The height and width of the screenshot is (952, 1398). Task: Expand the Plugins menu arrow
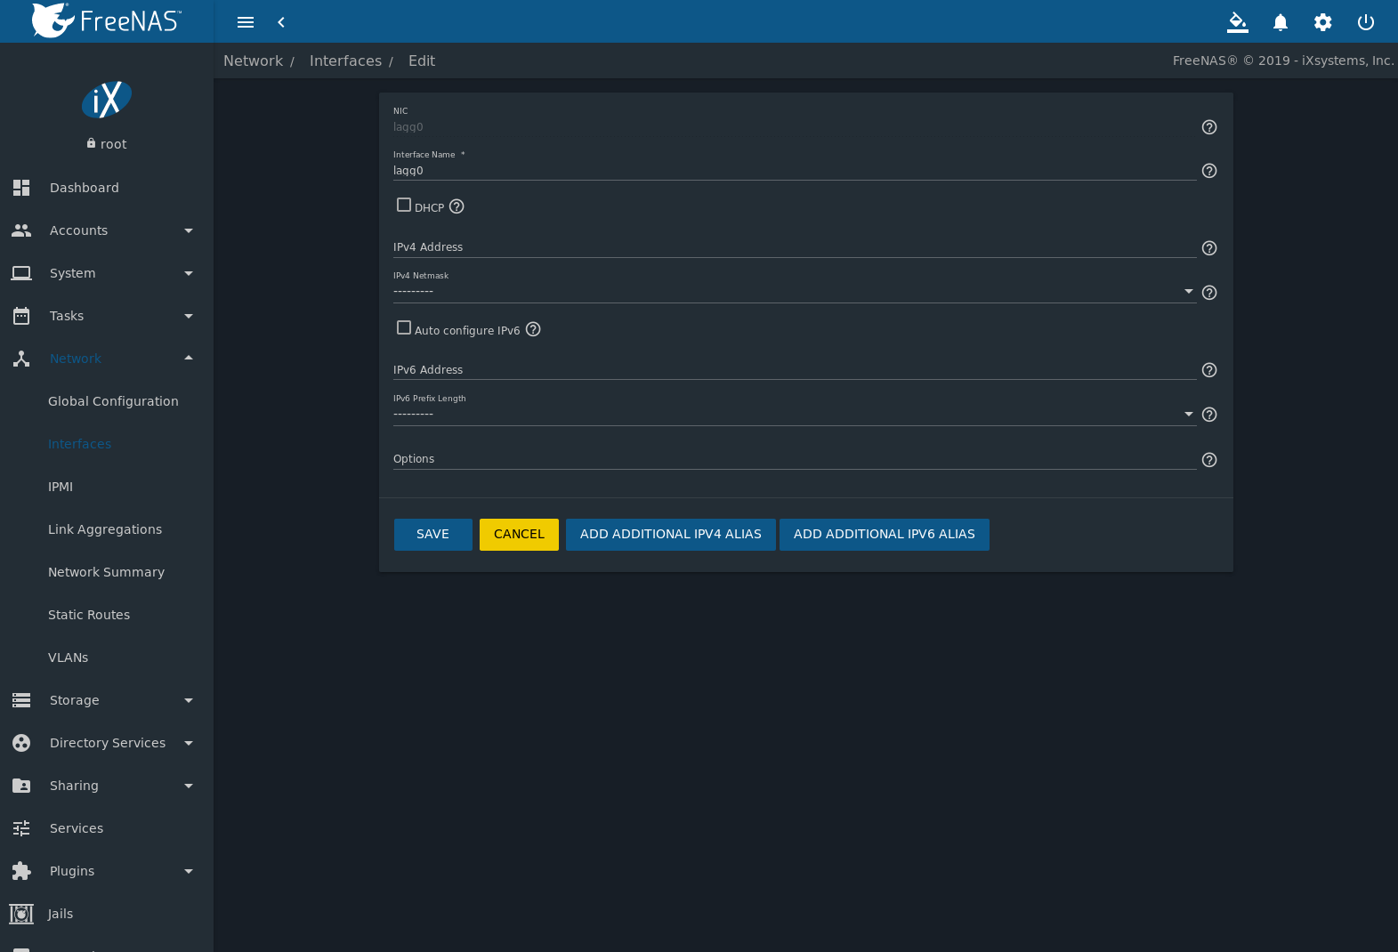[x=189, y=871]
